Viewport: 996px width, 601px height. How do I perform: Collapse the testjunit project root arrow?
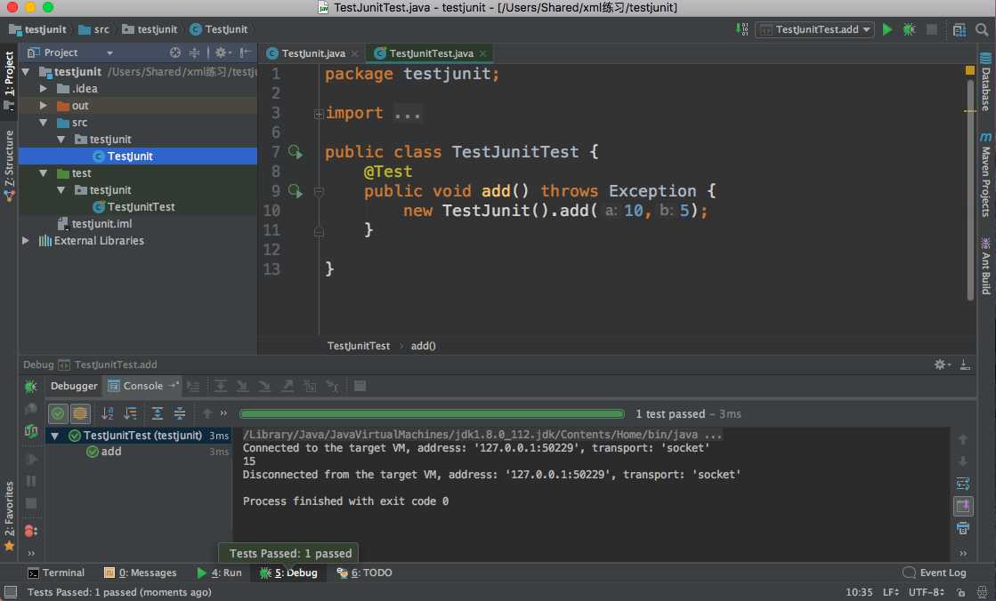(26, 72)
